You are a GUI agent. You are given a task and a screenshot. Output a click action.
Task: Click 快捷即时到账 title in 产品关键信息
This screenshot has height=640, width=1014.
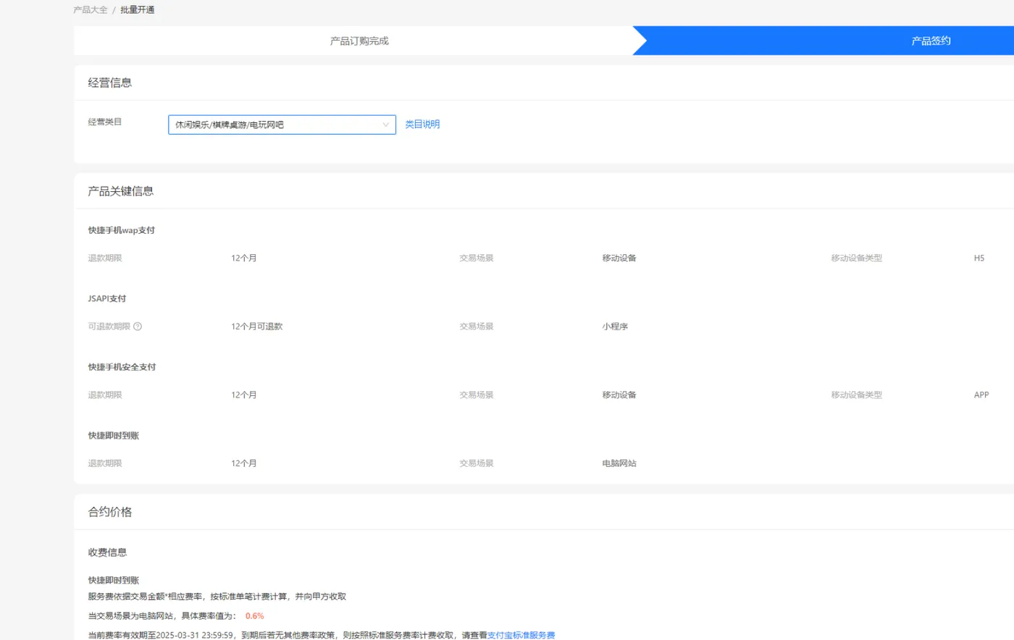(114, 436)
